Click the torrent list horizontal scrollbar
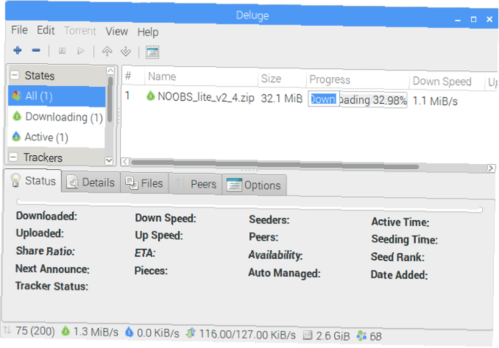This screenshot has width=499, height=348. (x=275, y=164)
